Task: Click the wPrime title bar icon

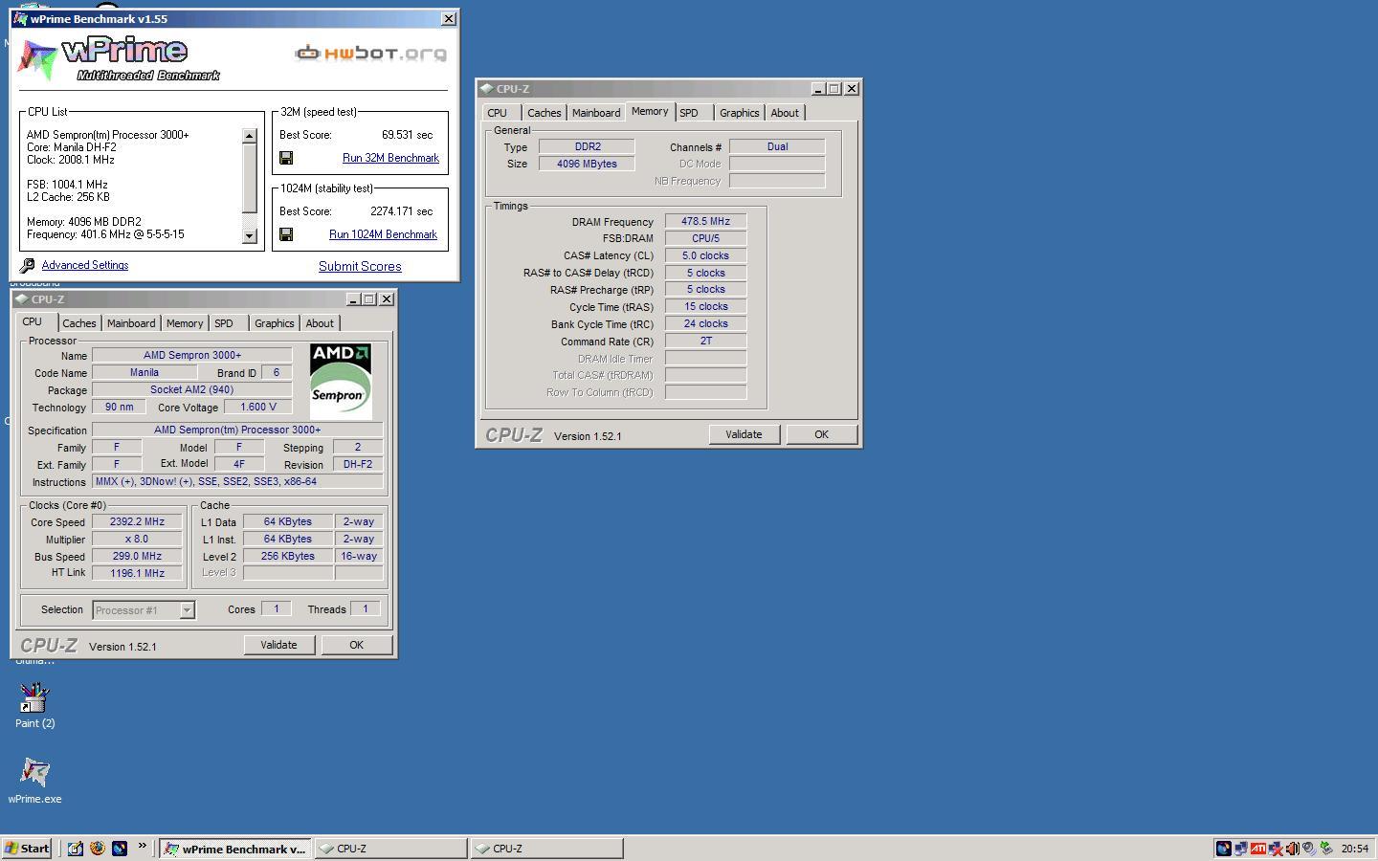Action: (21, 18)
